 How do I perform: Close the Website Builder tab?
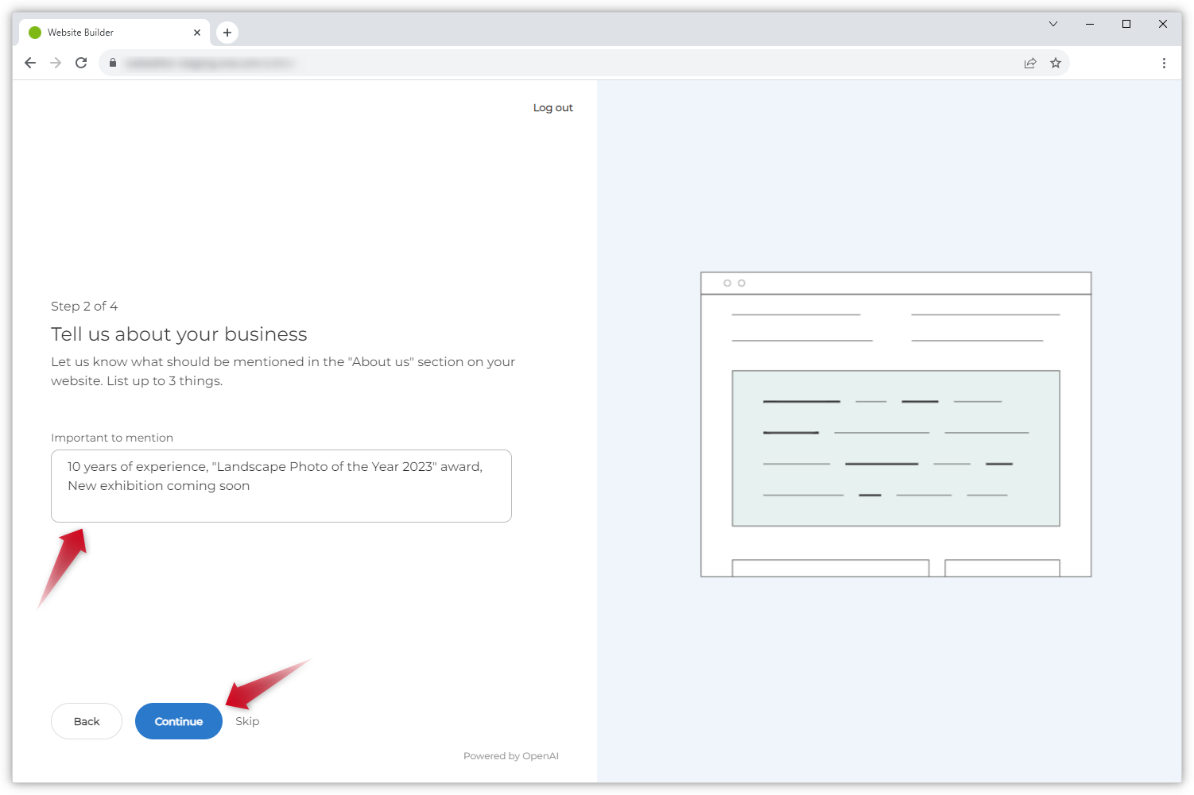tap(197, 33)
